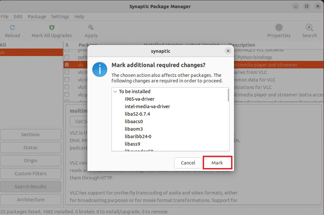Image resolution: width=324 pixels, height=215 pixels.
Task: Toggle checkbox on the Python bindings row
Action: pyautogui.click(x=67, y=57)
